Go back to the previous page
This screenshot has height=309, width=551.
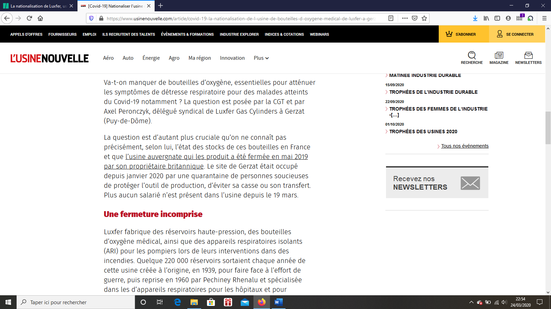pos(7,18)
